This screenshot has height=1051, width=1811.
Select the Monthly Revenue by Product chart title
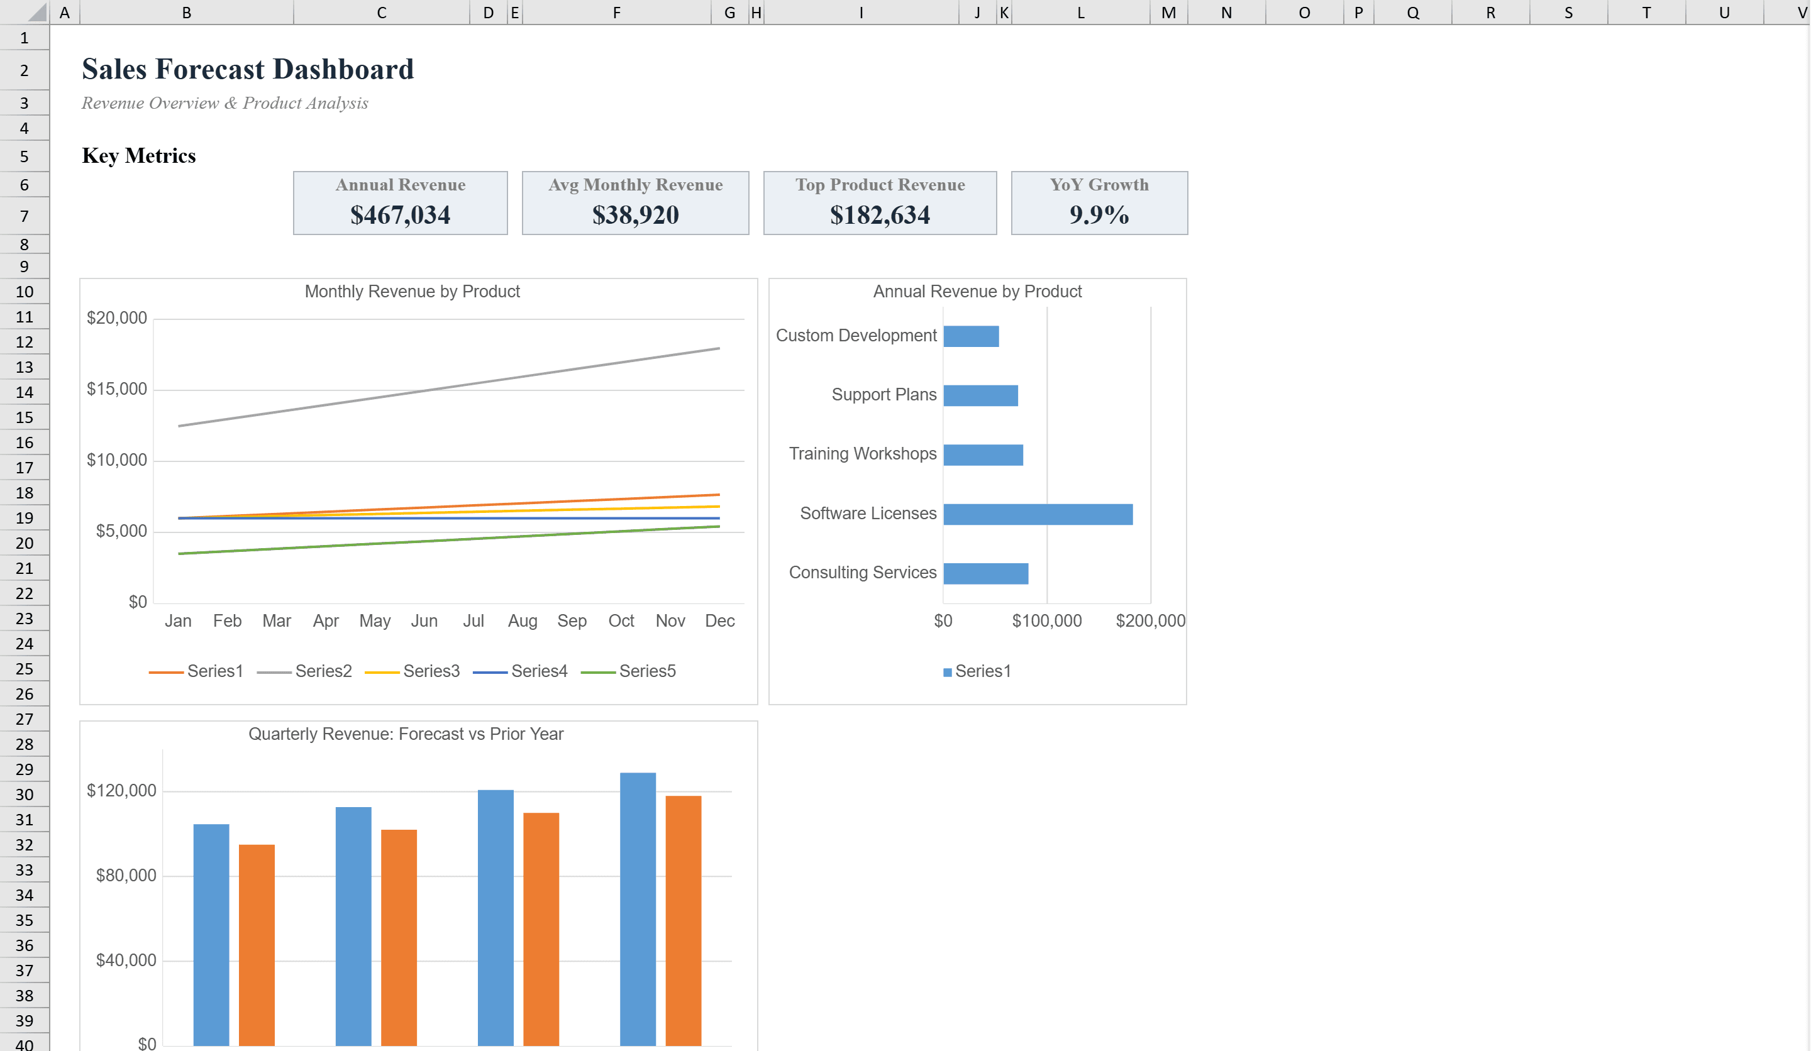[x=412, y=292]
